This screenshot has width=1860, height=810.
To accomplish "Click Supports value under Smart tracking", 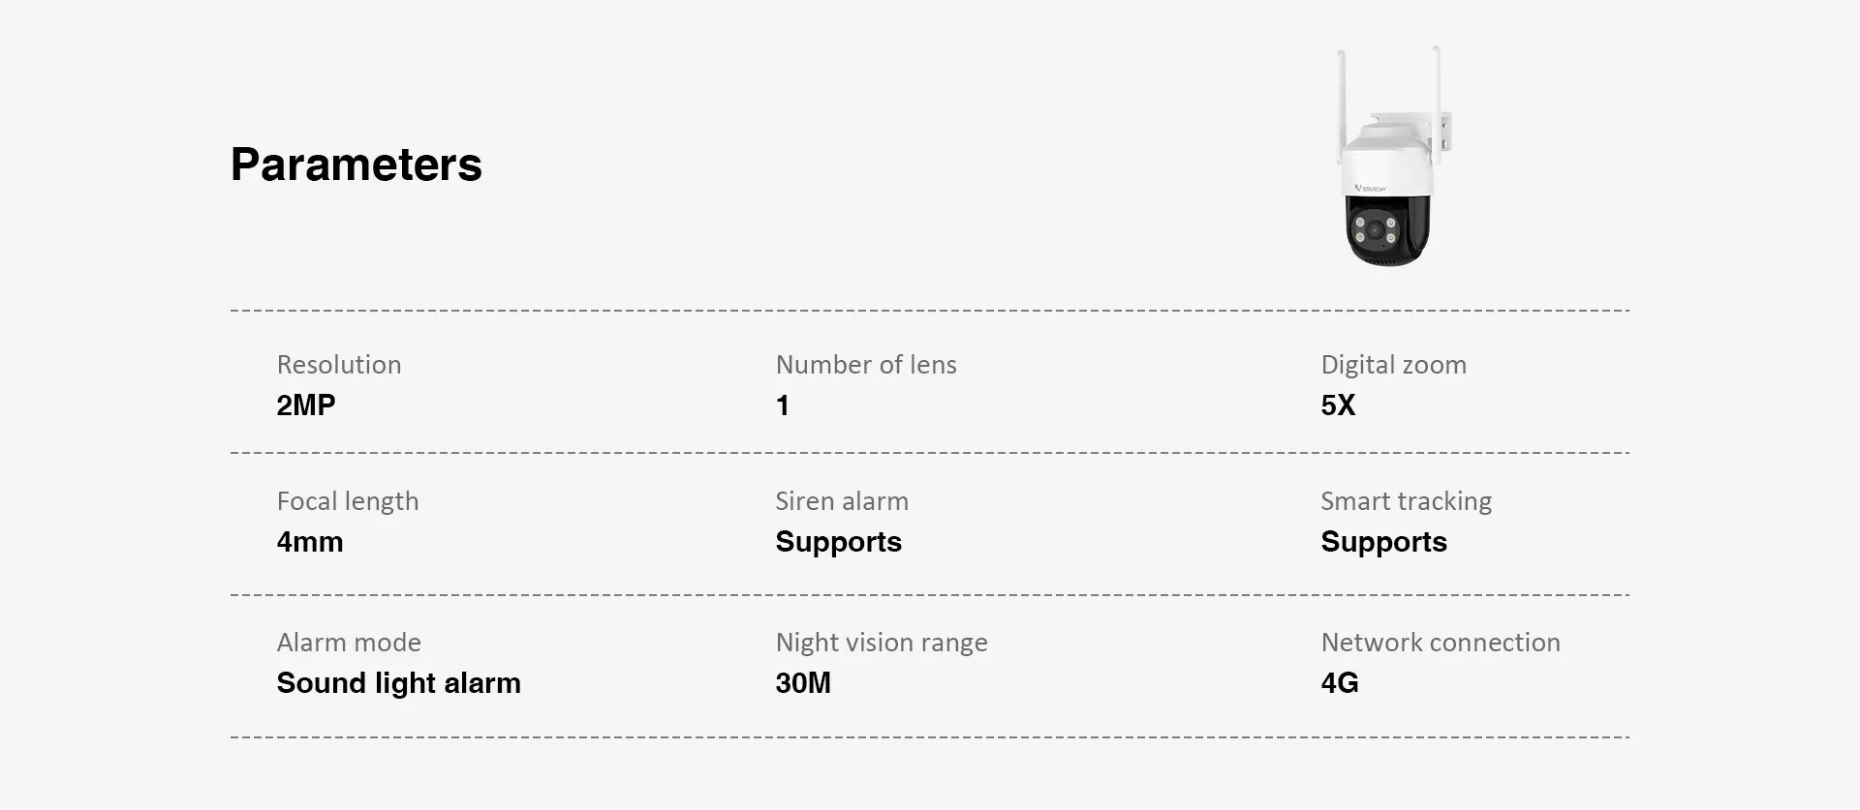I will (1383, 542).
